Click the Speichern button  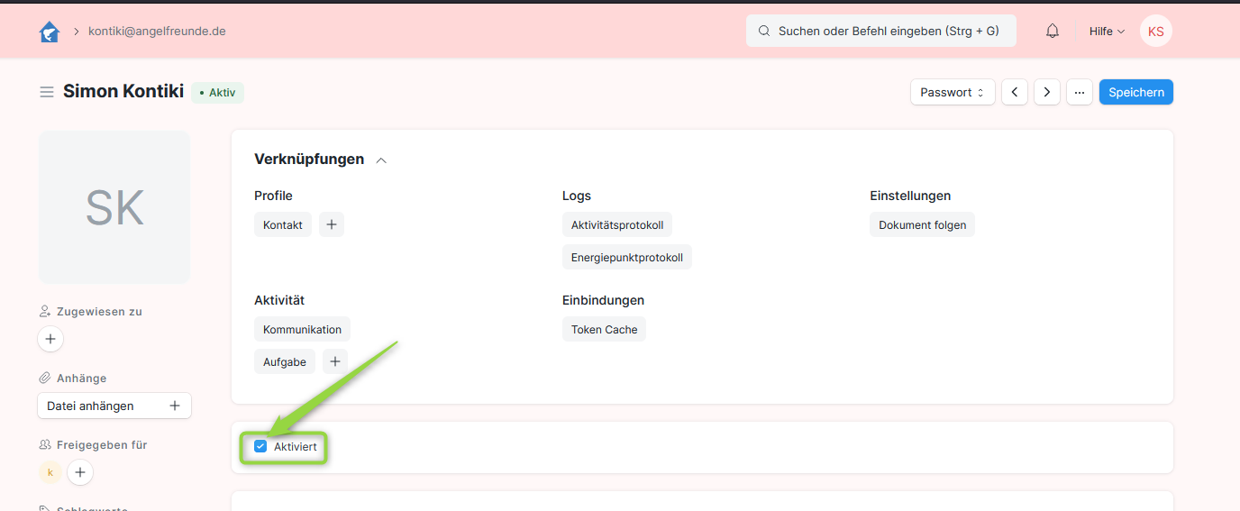[1135, 92]
